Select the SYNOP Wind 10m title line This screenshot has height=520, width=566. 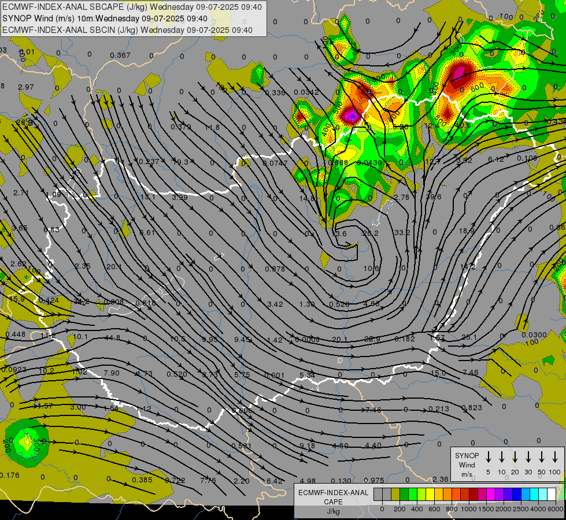pyautogui.click(x=105, y=18)
